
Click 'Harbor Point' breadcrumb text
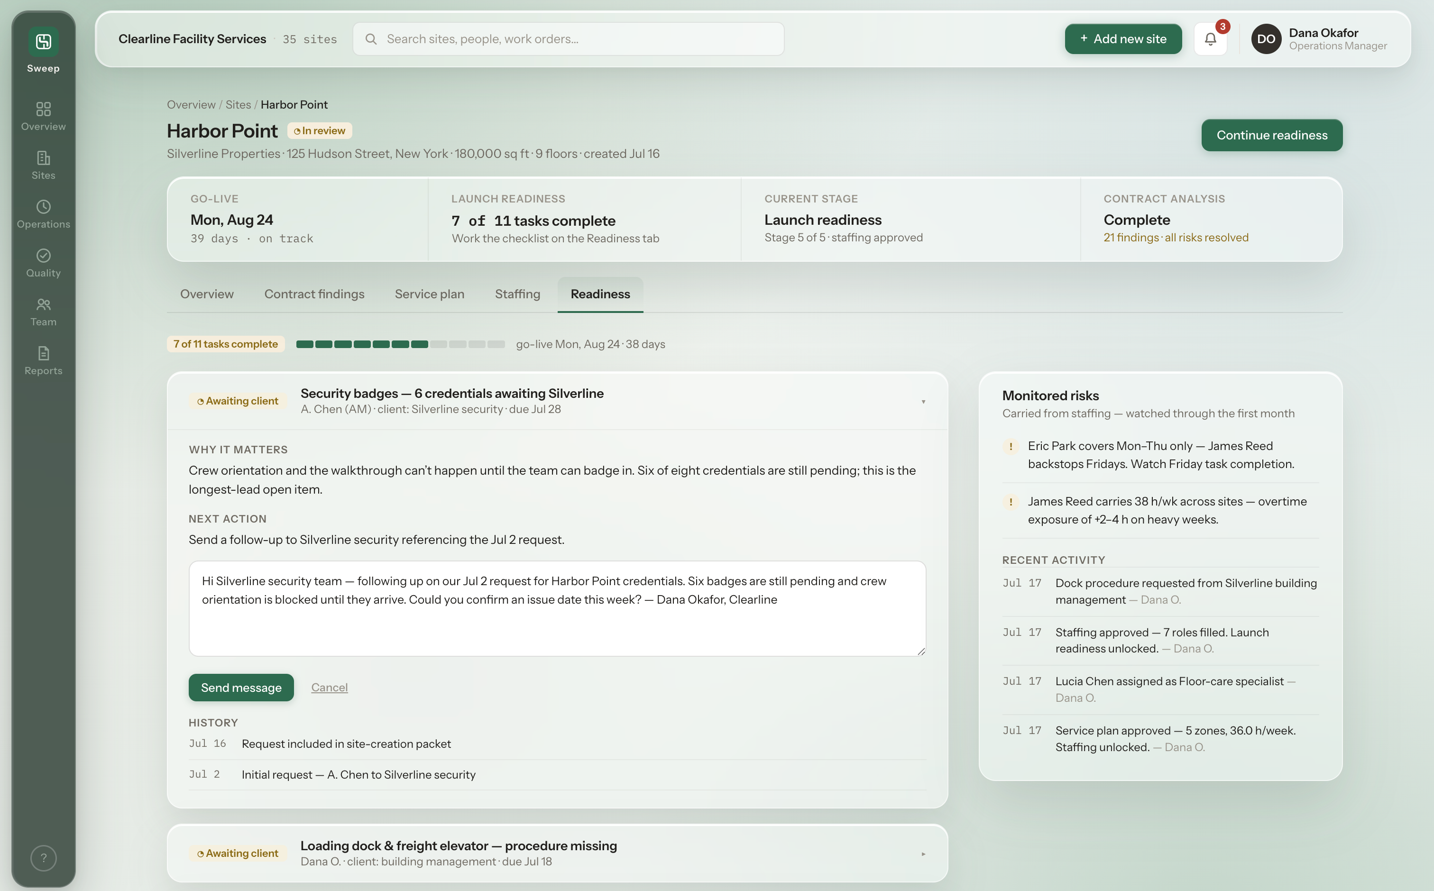pos(294,104)
